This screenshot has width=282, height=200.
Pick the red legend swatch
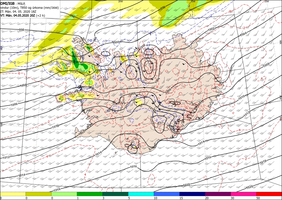[269, 194]
